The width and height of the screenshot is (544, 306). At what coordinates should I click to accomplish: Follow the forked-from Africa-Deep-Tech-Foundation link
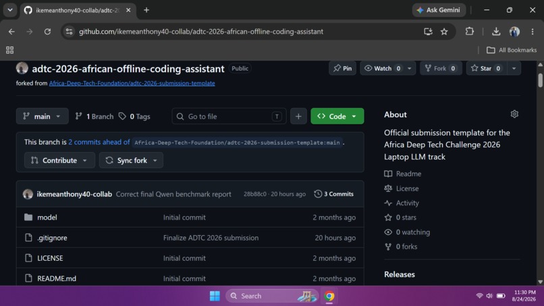(132, 83)
